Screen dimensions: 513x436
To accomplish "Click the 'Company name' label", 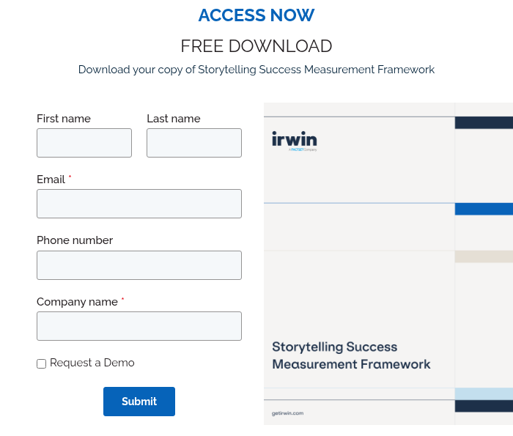I will point(77,302).
